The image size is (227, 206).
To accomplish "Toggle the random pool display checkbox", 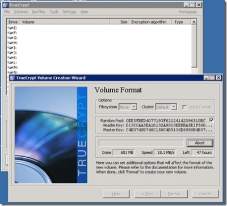I will pyautogui.click(x=212, y=120).
